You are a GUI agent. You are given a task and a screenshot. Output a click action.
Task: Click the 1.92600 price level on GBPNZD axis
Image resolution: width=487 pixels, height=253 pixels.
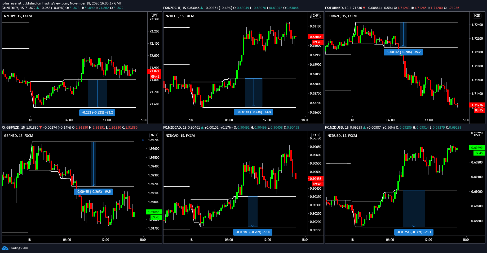(154, 149)
